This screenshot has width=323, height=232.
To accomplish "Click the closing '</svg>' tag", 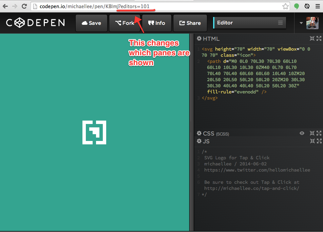I will 210,98.
